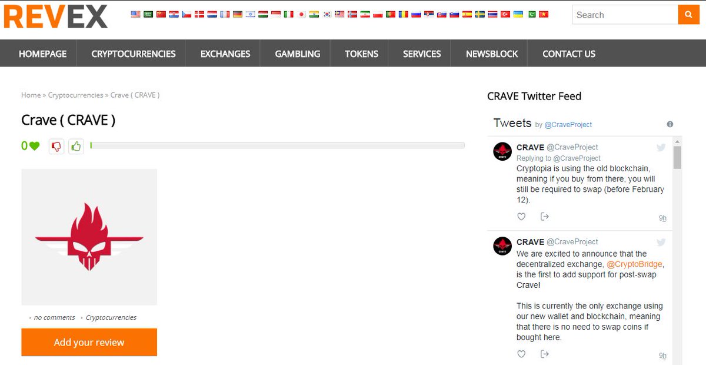Select the Germany flag language
Viewport: 706px width, 365px height.
pyautogui.click(x=238, y=14)
